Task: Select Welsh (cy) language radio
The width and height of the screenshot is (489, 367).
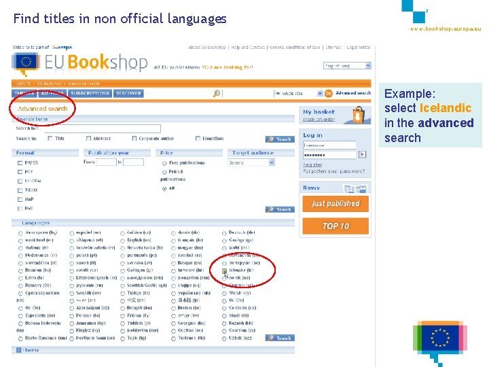Action: coord(224,294)
